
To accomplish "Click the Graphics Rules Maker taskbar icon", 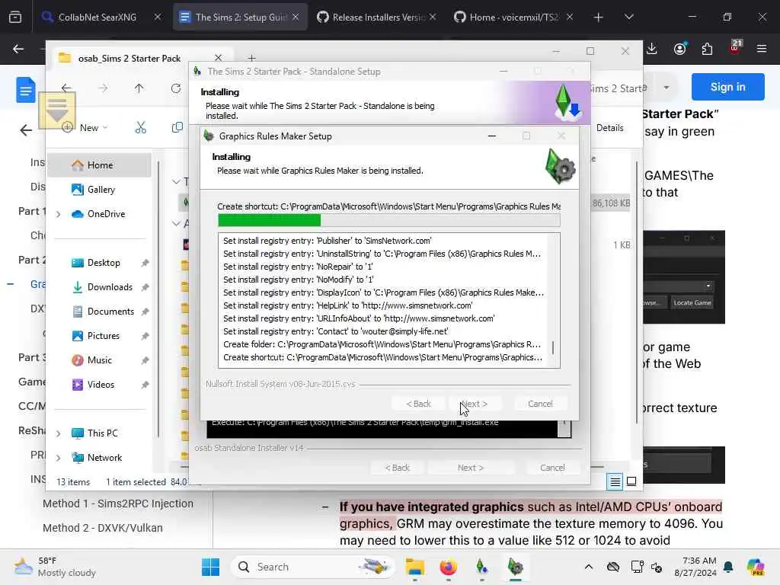I will [516, 567].
